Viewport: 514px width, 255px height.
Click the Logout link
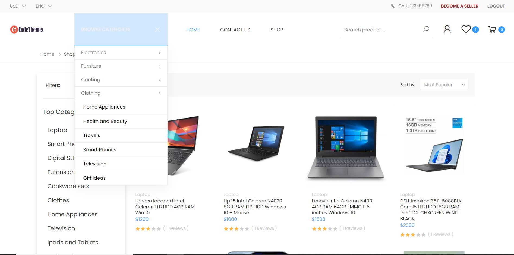pyautogui.click(x=496, y=6)
